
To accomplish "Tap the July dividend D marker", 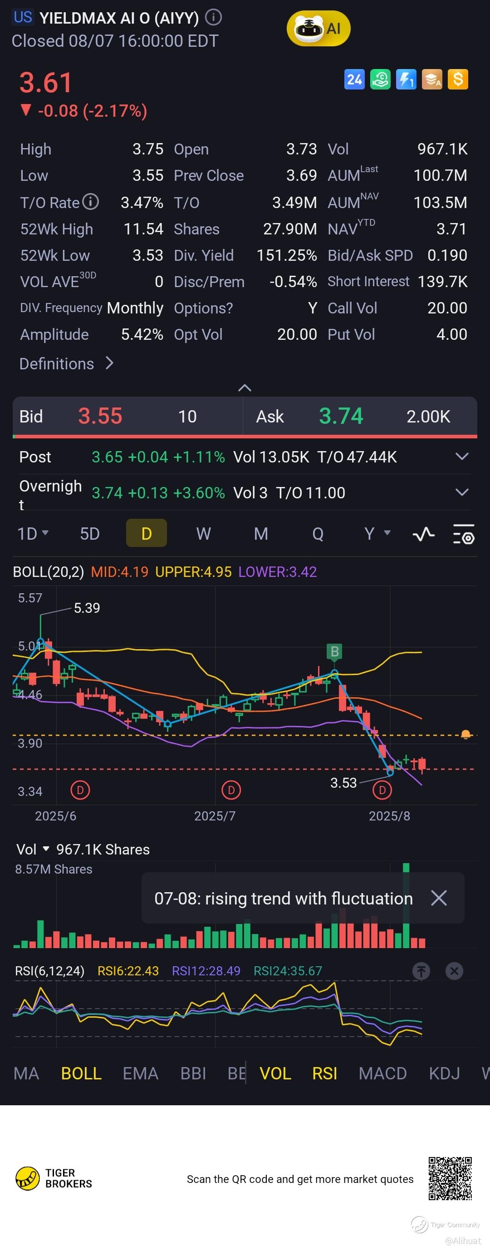I will coord(231,790).
